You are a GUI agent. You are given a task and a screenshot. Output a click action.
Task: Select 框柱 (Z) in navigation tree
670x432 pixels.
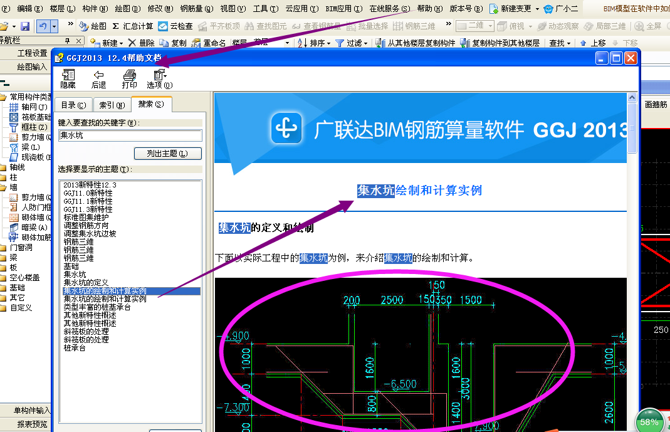[x=29, y=127]
